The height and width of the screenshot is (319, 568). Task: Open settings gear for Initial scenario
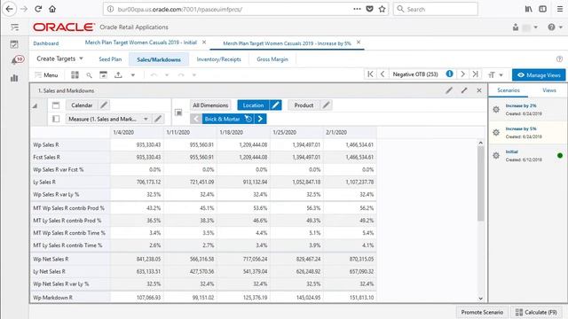(x=496, y=156)
